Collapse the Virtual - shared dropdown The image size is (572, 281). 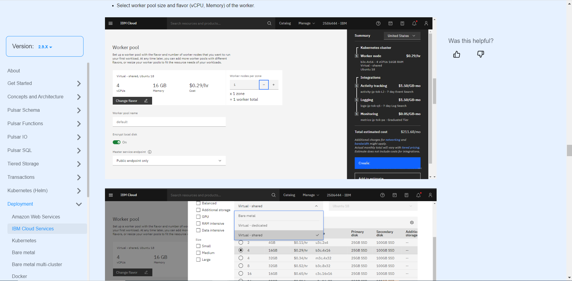click(x=278, y=206)
